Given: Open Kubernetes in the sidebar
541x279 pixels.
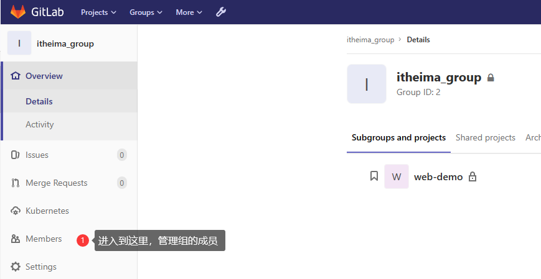Looking at the screenshot, I should 69,211.
